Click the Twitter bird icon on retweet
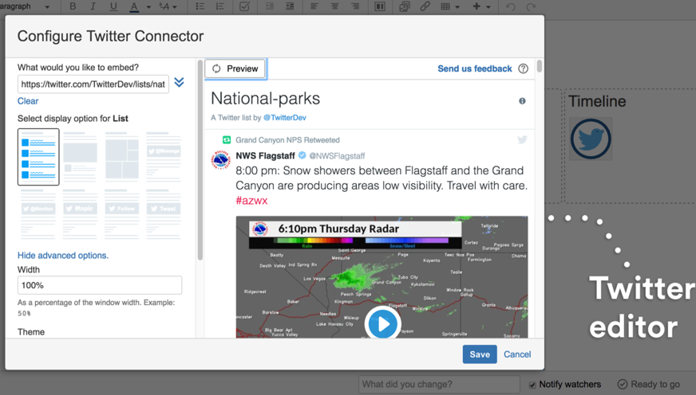 tap(522, 140)
